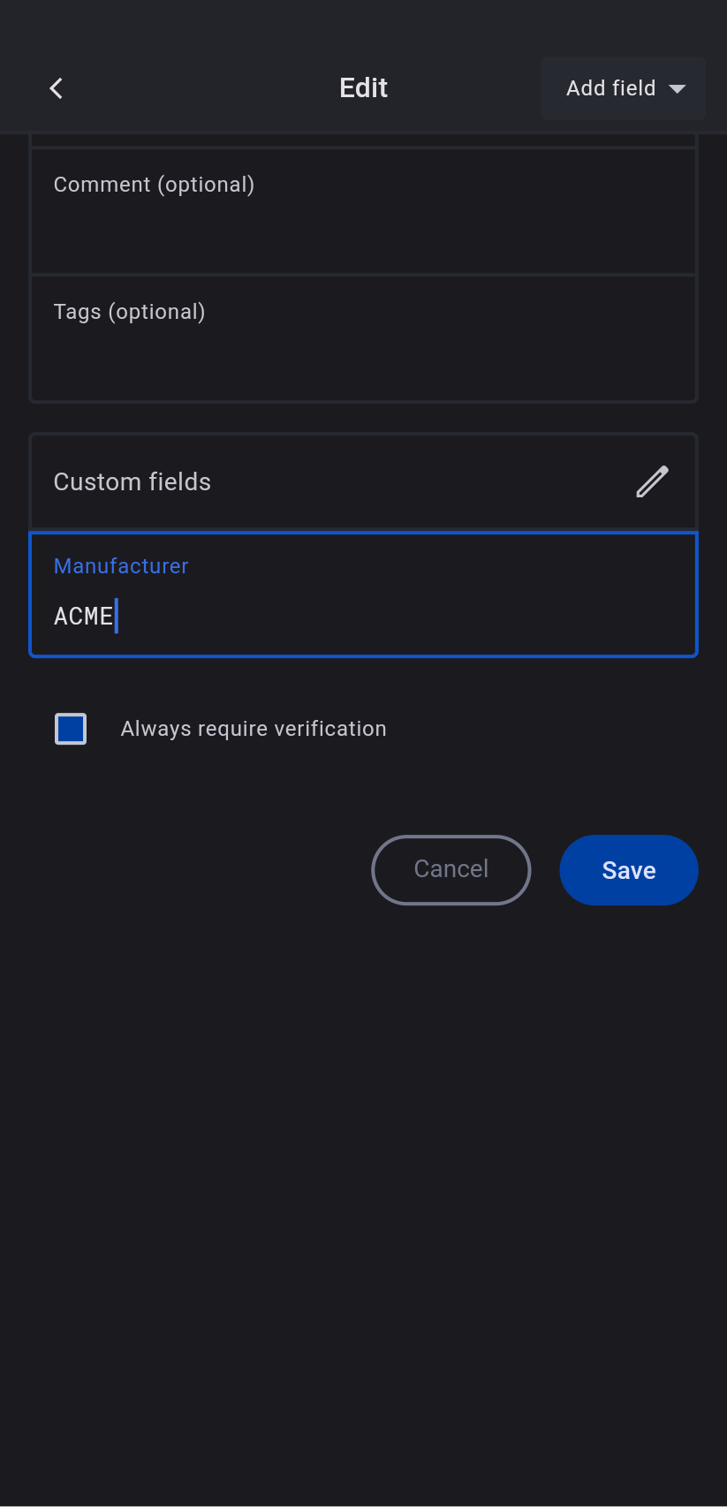Go back using the left arrow
Screen dimensions: 727x1507
tap(57, 88)
